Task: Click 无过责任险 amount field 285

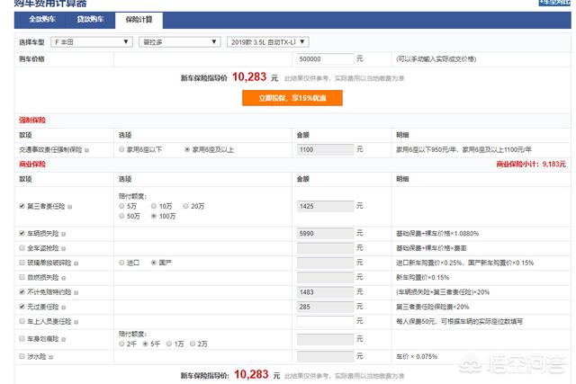Action: (x=325, y=307)
